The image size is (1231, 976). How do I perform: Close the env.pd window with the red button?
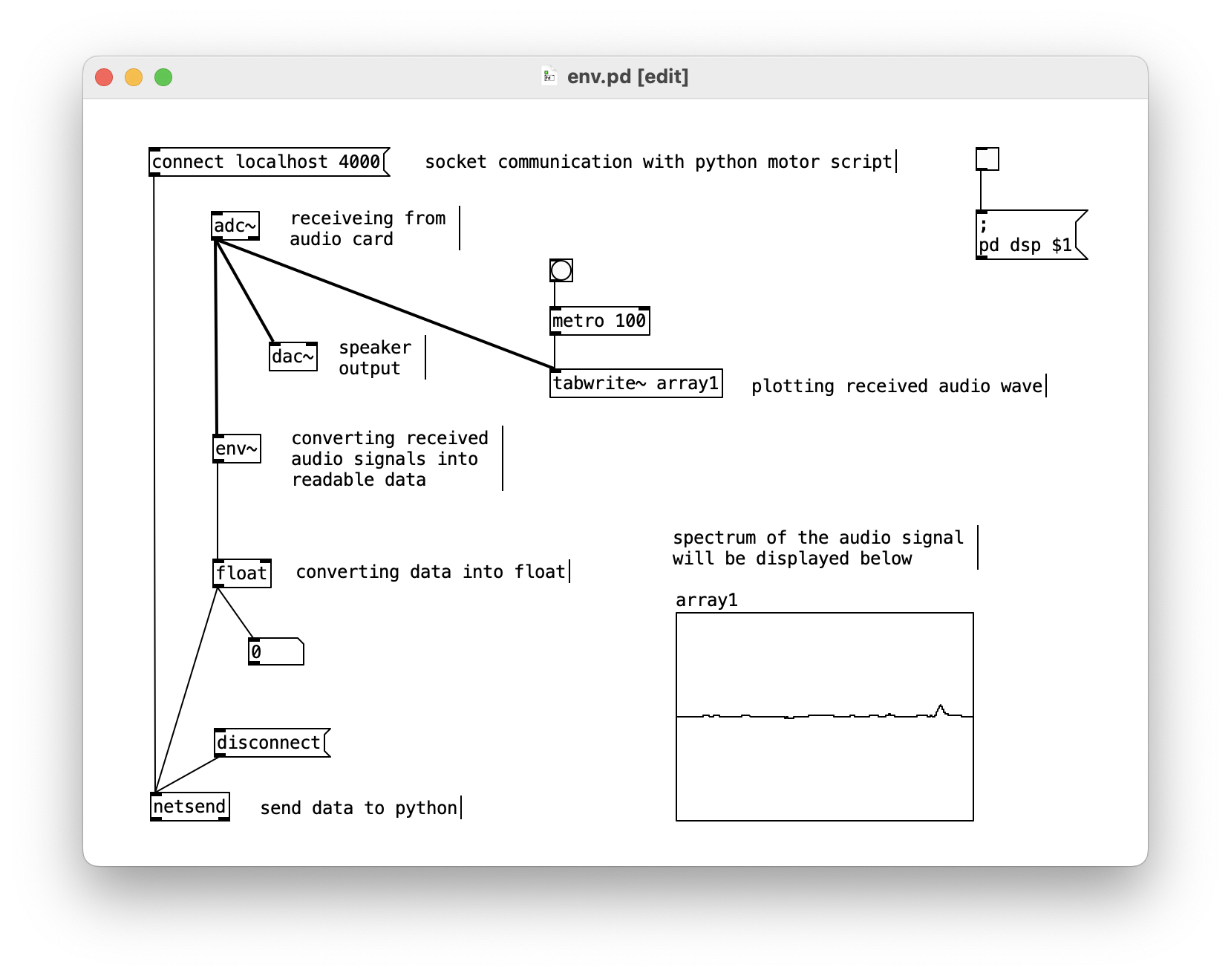coord(104,77)
